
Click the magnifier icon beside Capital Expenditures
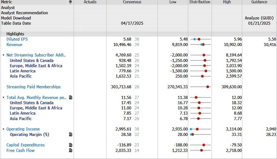[71, 145]
